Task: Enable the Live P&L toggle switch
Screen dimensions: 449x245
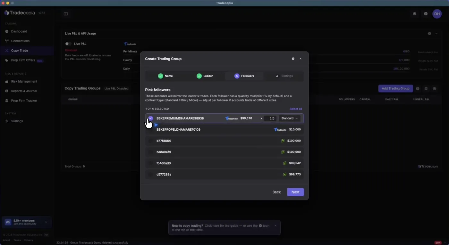Action: 68,44
